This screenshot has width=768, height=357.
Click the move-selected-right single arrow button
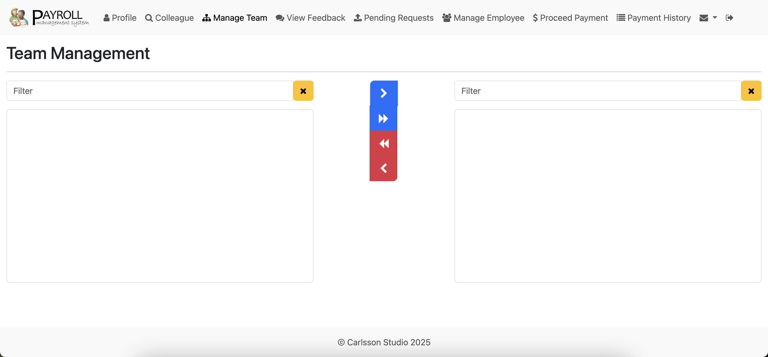point(384,93)
